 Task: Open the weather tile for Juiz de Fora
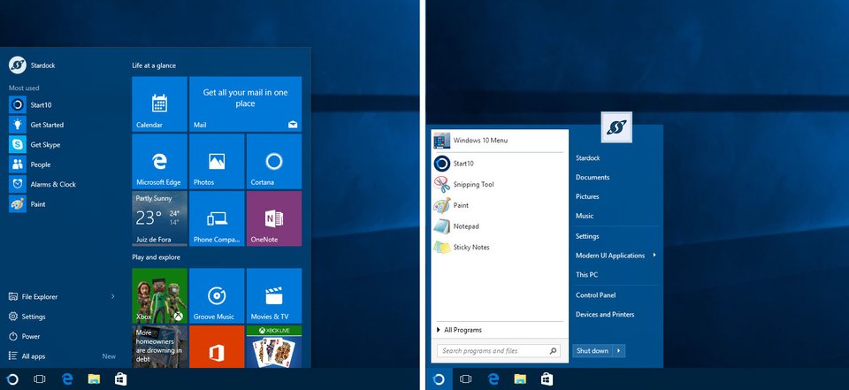160,218
